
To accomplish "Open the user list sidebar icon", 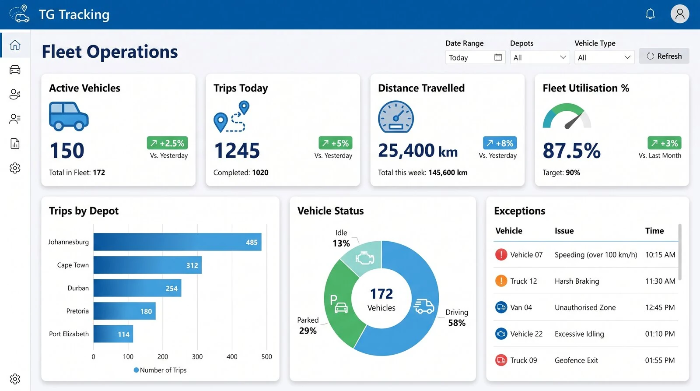I will pyautogui.click(x=15, y=119).
